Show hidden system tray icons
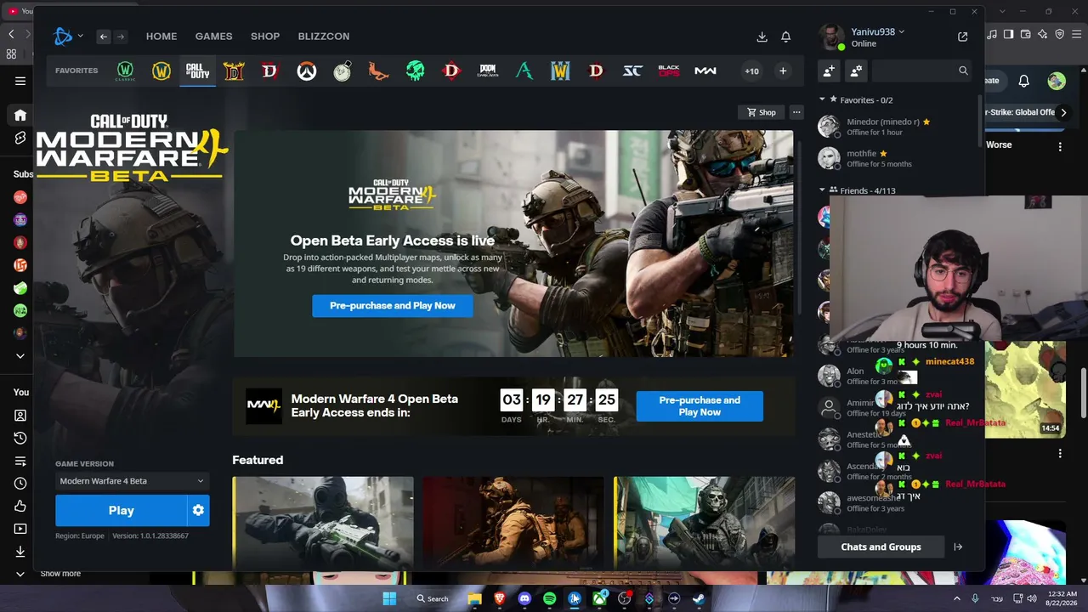Image resolution: width=1088 pixels, height=612 pixels. tap(957, 598)
